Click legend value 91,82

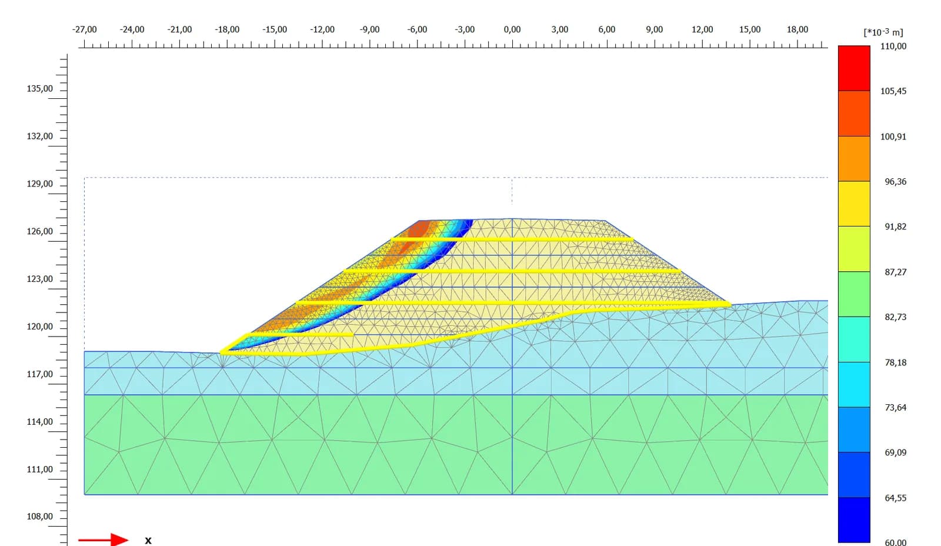[x=896, y=227]
